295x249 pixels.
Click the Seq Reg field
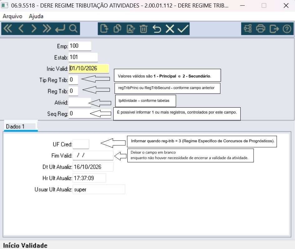90,114
